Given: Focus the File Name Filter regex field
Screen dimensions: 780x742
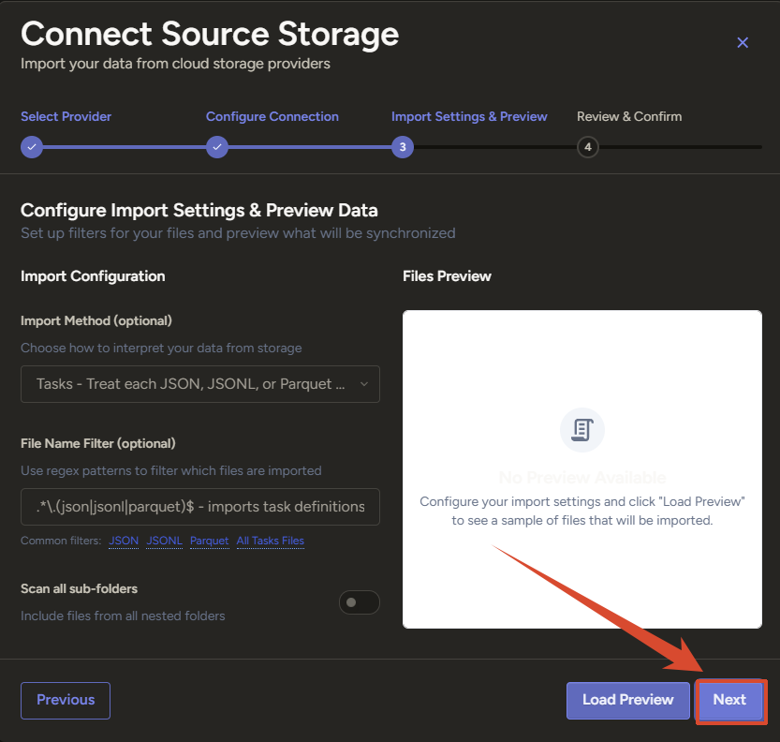Looking at the screenshot, I should 200,507.
